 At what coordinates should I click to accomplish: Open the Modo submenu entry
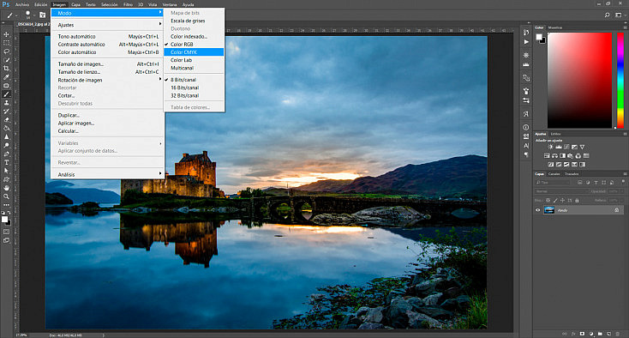tap(107, 13)
